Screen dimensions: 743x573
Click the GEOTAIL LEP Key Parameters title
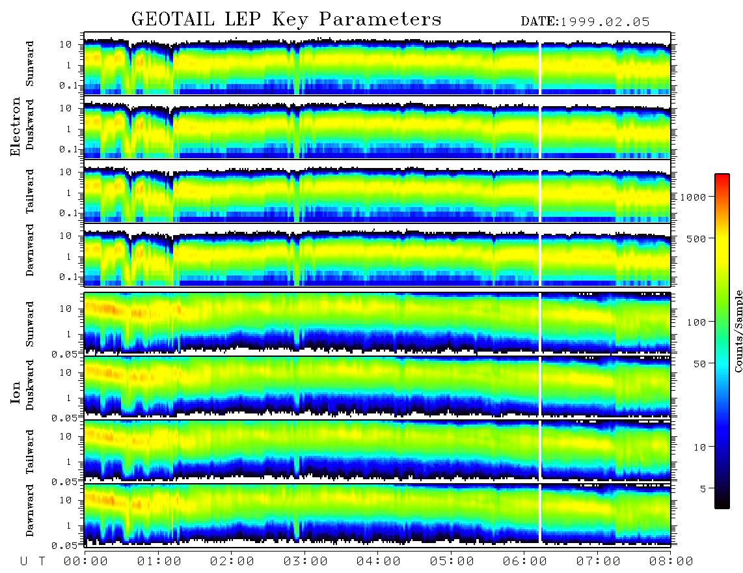(x=286, y=20)
